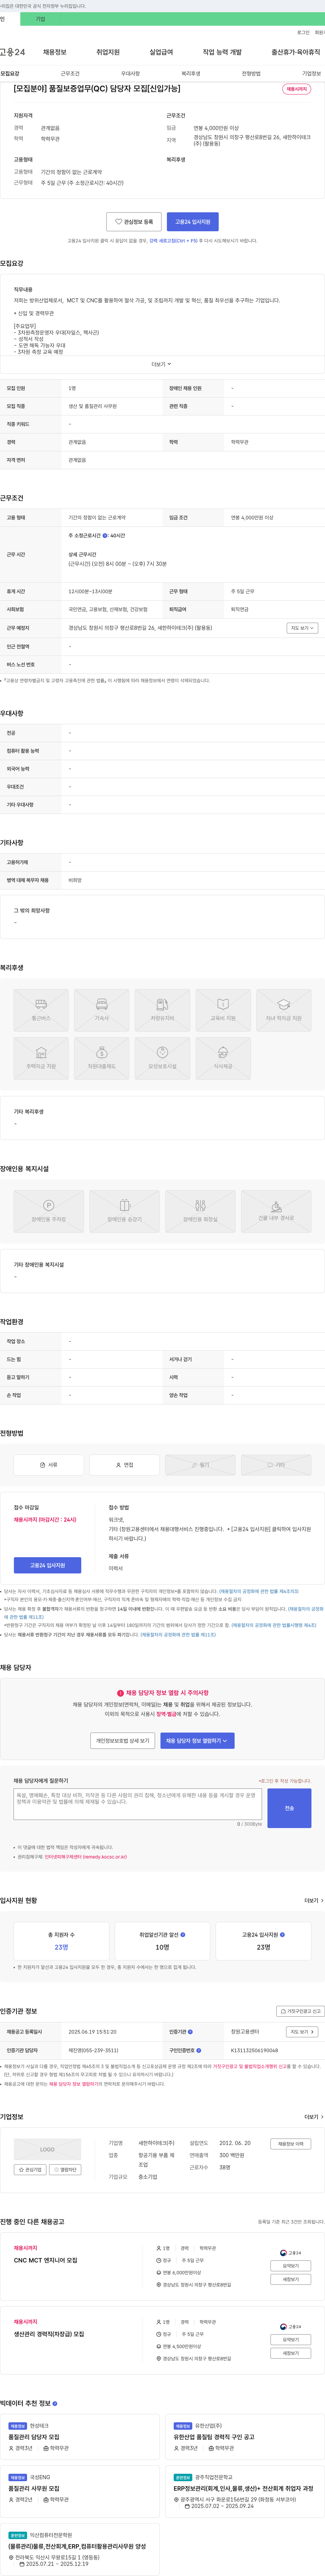Click 새창보기 for CNC MCT 엔지니어
Screen dimensions: 325x2576
pyautogui.click(x=291, y=2279)
